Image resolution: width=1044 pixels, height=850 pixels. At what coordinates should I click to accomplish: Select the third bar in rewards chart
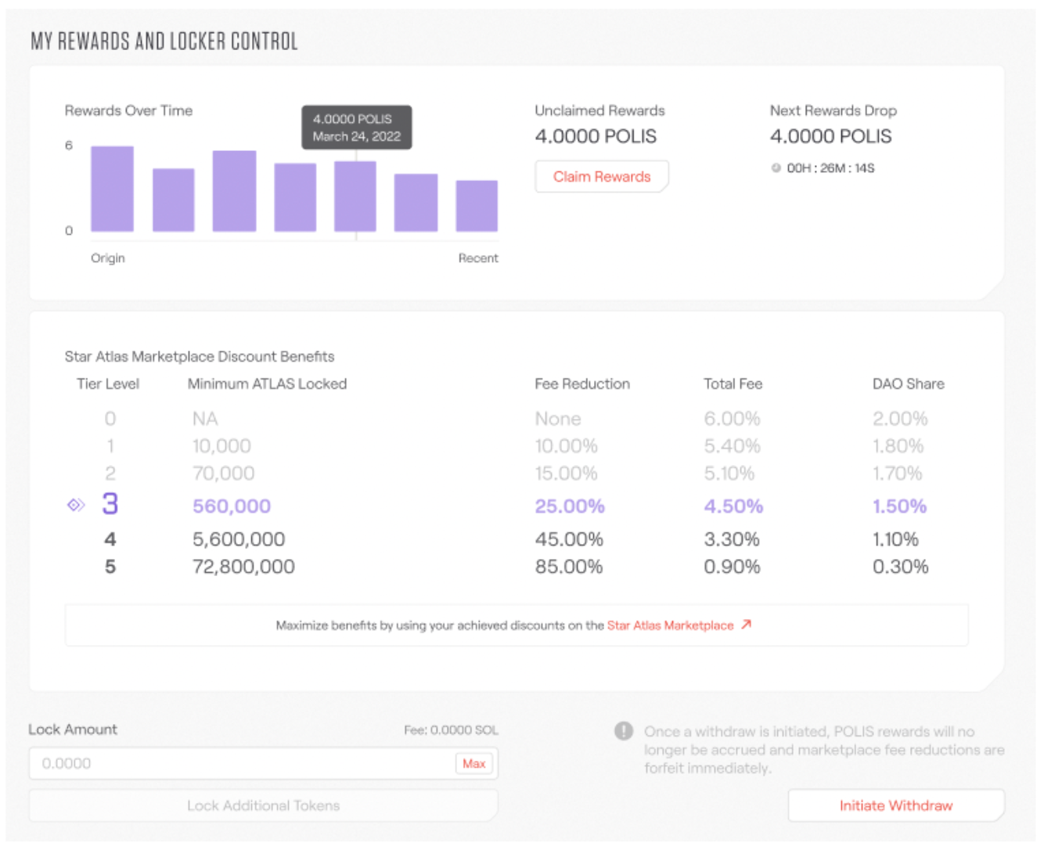234,192
